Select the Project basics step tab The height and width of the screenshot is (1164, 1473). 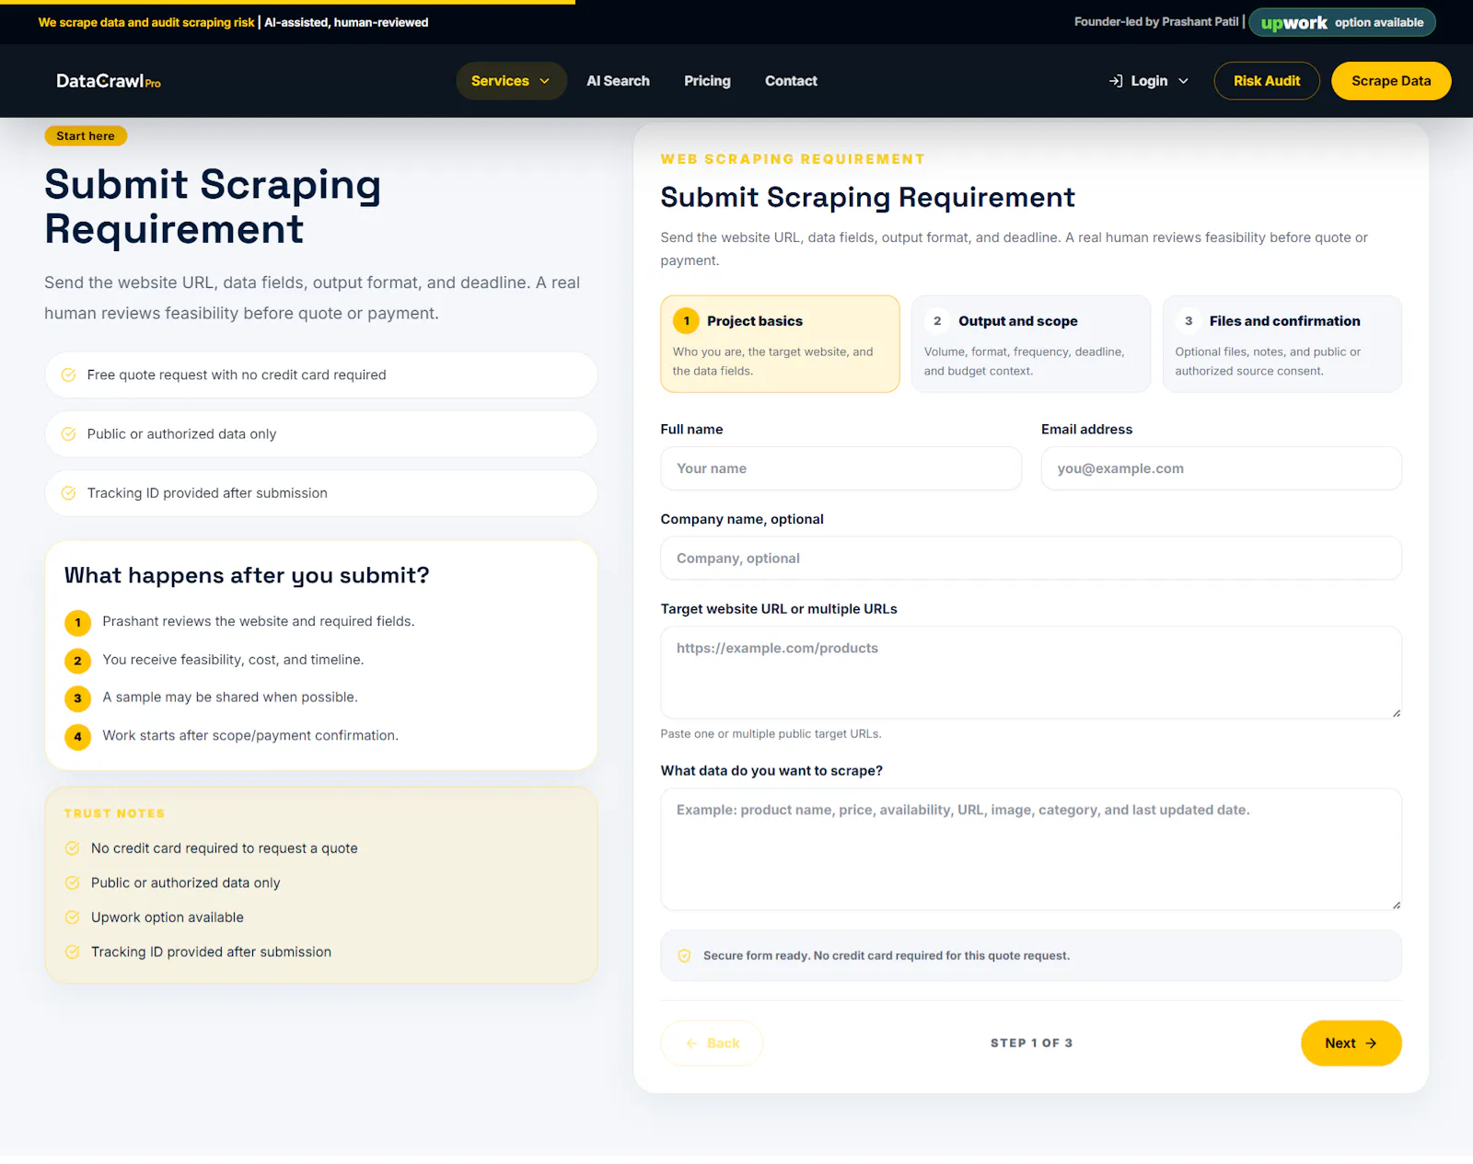[780, 344]
